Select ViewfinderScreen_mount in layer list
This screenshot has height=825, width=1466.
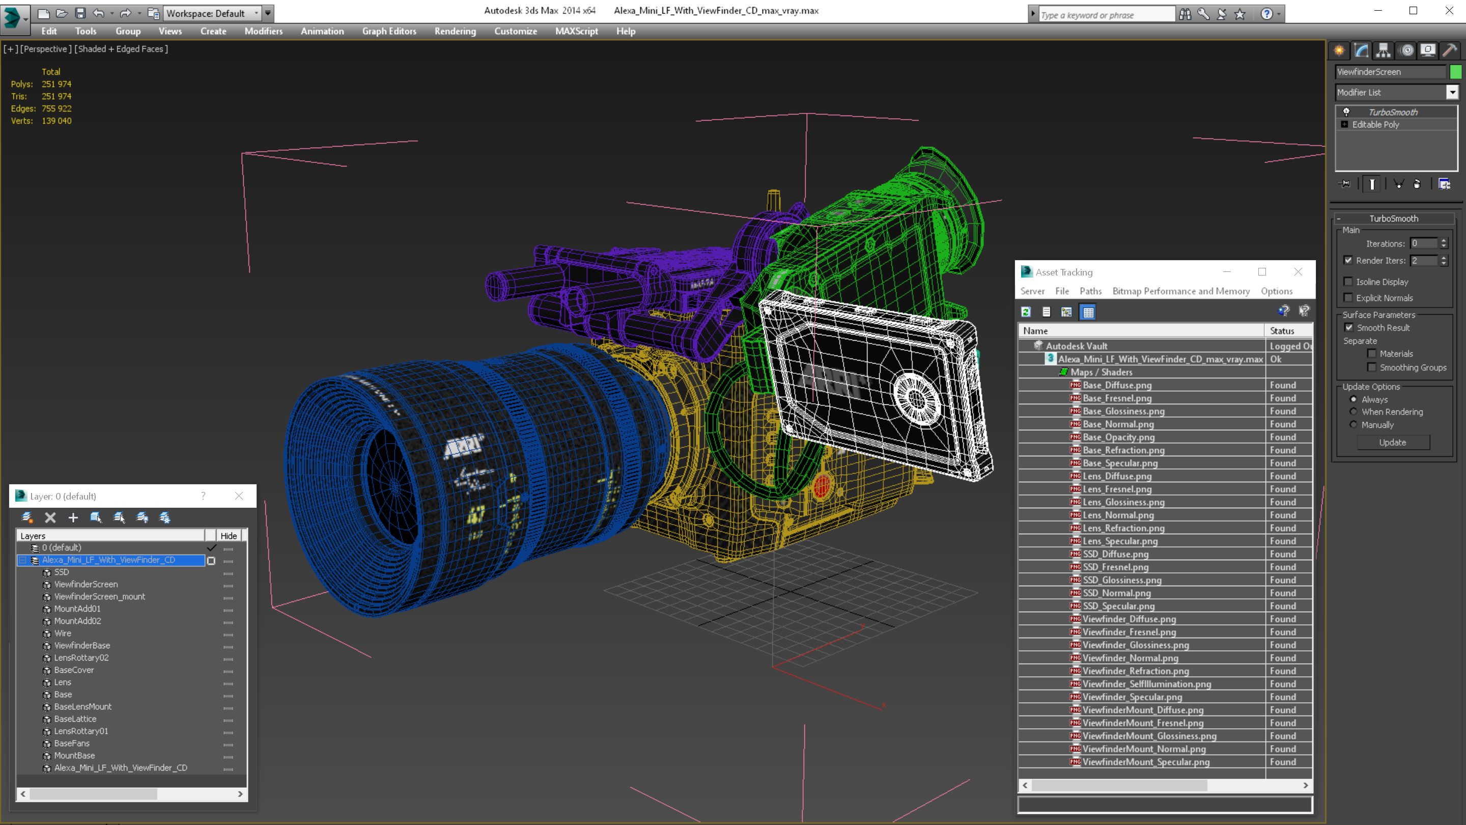(x=100, y=596)
